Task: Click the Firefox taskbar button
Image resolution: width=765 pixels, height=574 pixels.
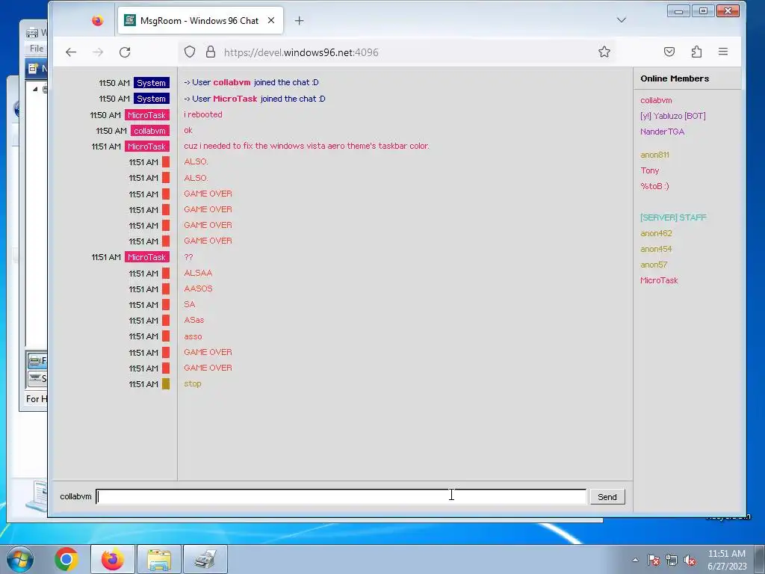Action: [x=112, y=559]
